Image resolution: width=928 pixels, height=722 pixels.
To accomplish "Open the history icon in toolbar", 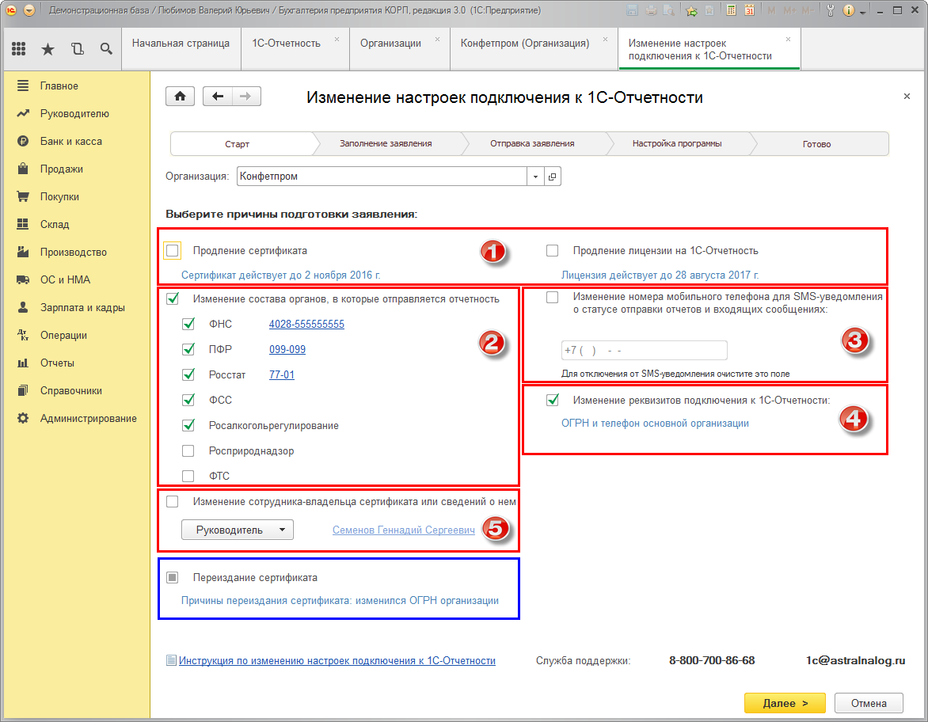I will coord(77,49).
